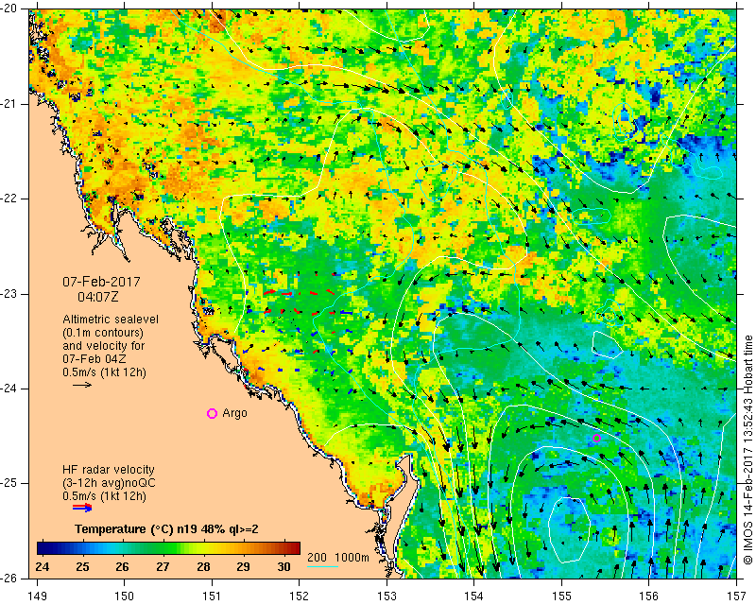This screenshot has width=756, height=605.
Task: Click the temperature color bar at 30
Action: click(x=283, y=548)
